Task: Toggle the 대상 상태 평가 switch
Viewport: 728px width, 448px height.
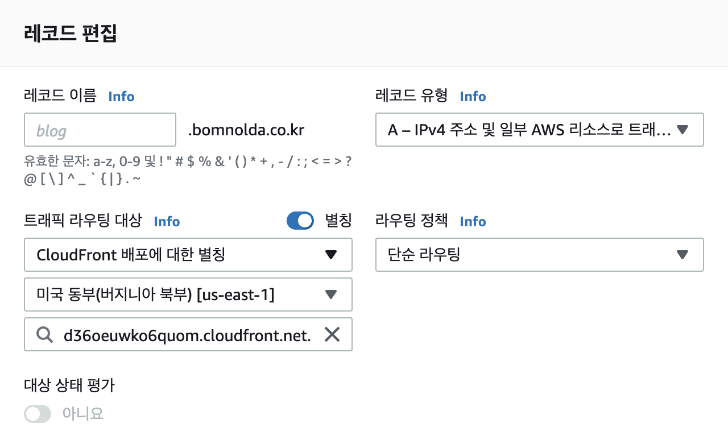Action: click(38, 413)
